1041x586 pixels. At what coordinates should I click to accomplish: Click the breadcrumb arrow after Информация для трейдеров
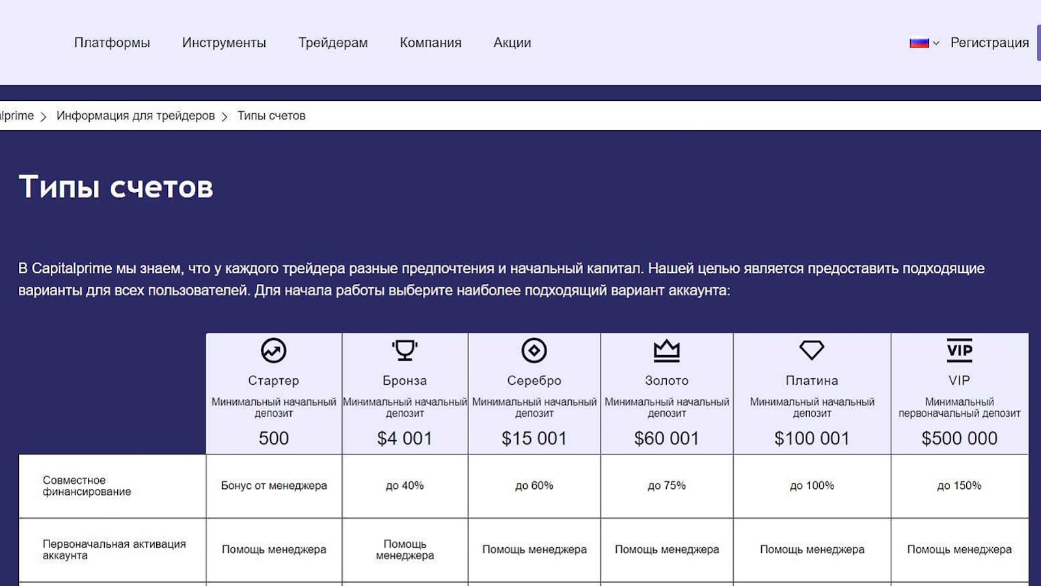click(226, 115)
